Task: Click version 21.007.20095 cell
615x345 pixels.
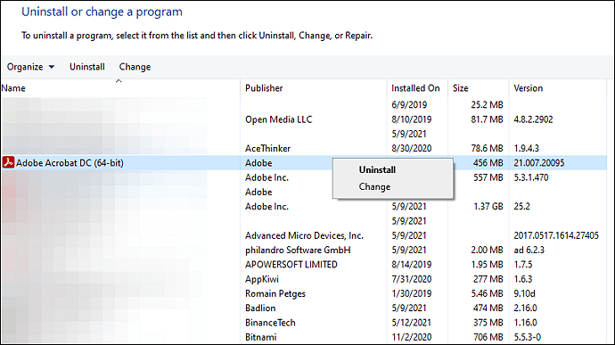Action: [539, 163]
